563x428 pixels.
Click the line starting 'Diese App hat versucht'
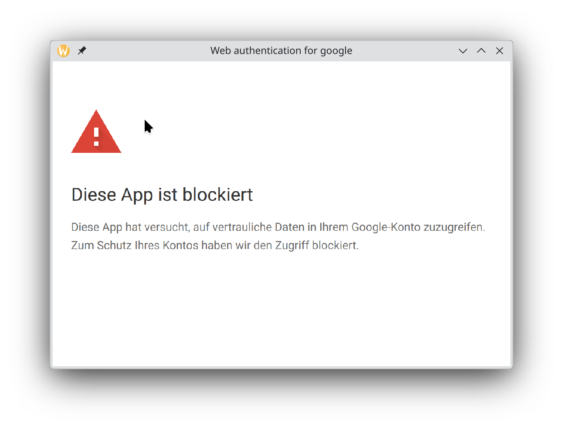click(278, 227)
